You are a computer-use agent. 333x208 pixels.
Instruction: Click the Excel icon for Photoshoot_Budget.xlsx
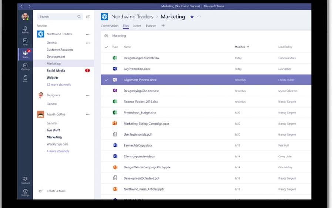[x=115, y=112]
